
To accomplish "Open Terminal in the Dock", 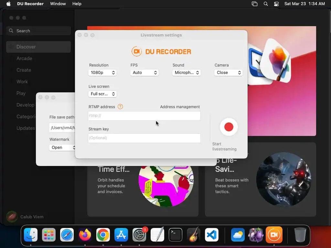I will coord(176,235).
